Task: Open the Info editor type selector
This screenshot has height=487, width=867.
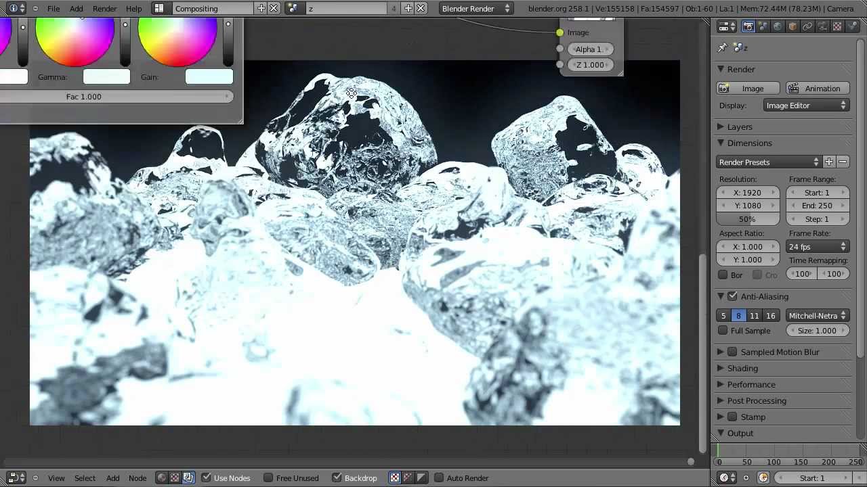Action: (x=16, y=8)
